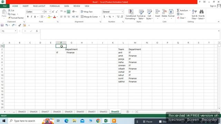Open the Calibri font name dropdown

pyautogui.click(x=43, y=12)
